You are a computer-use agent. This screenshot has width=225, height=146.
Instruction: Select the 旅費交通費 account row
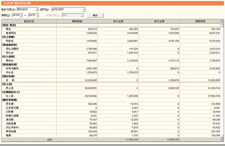point(111,116)
